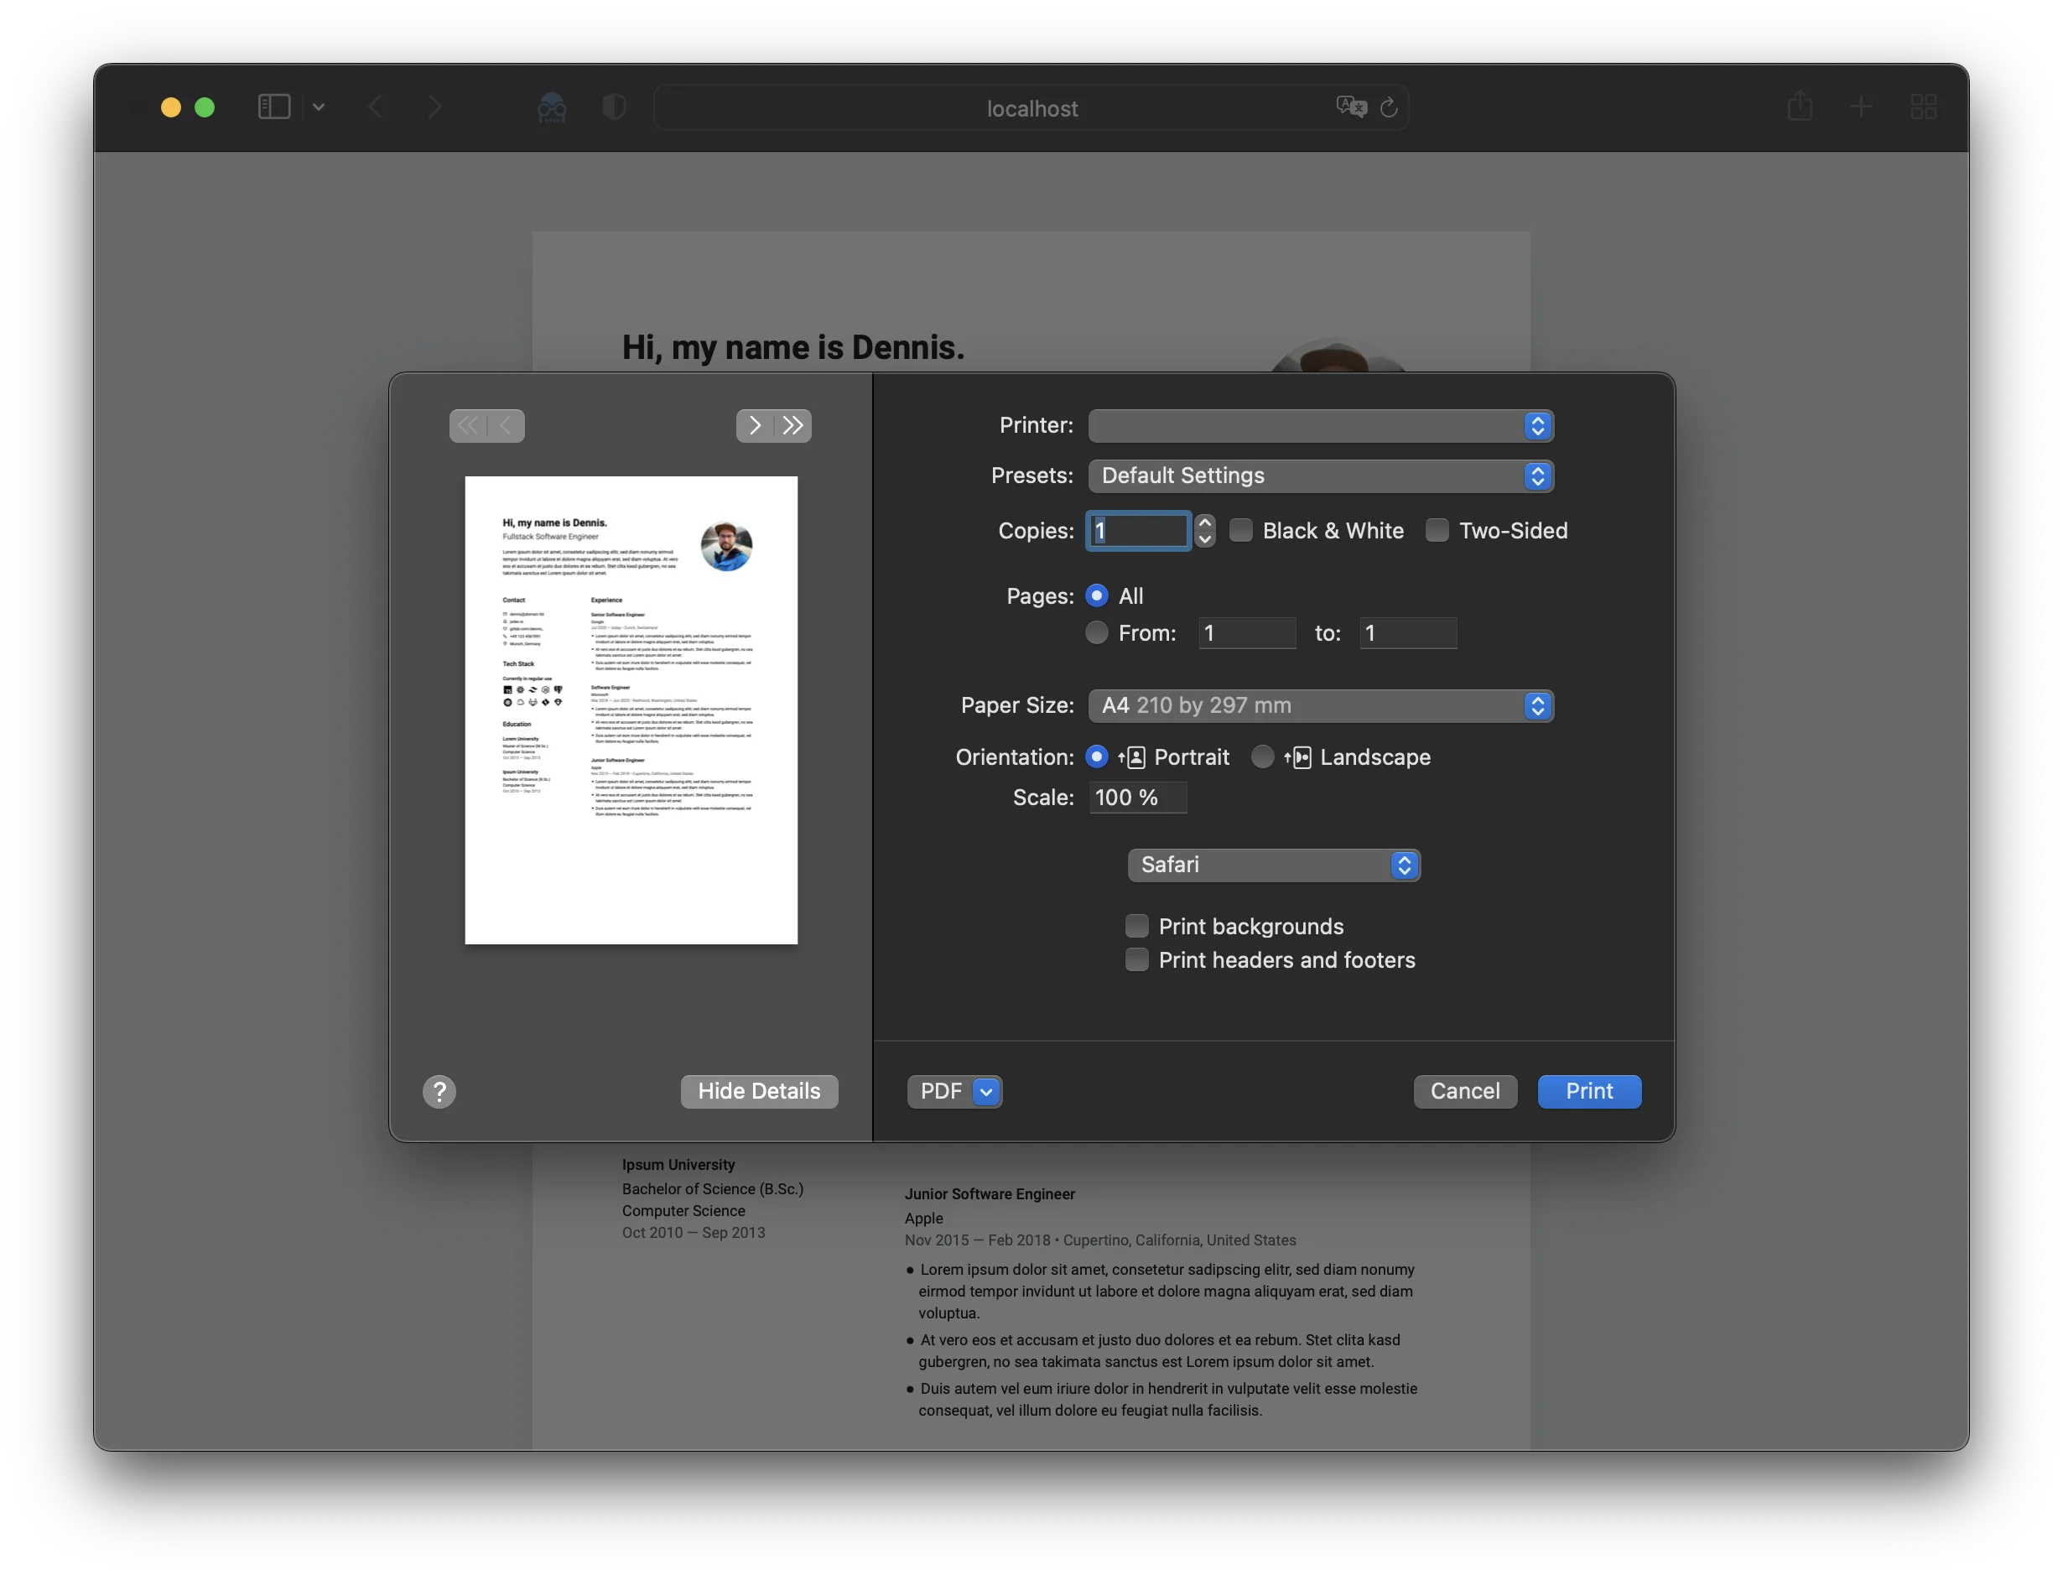Click the blue Print button
Image resolution: width=2063 pixels, height=1575 pixels.
[1590, 1091]
